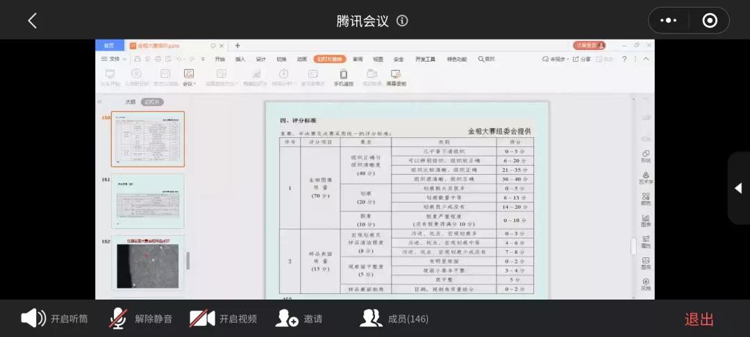This screenshot has width=750, height=337.
Task: Unmute microphone with 解除静音
Action: click(140, 319)
